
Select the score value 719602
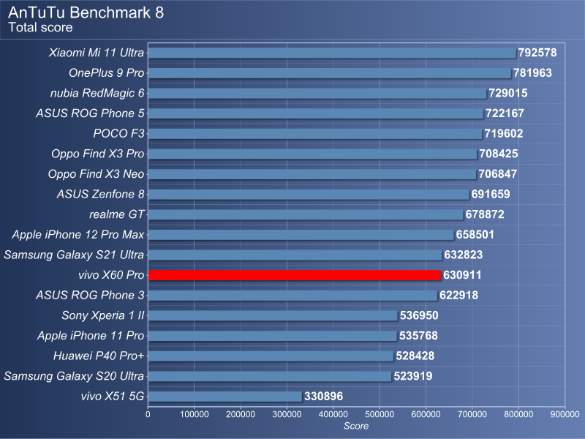(x=504, y=133)
